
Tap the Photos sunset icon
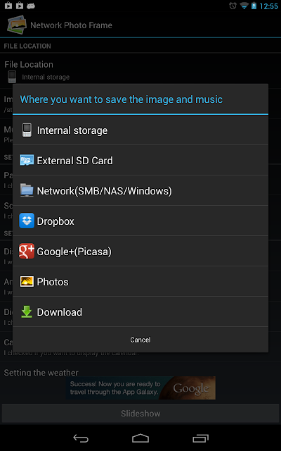[27, 282]
